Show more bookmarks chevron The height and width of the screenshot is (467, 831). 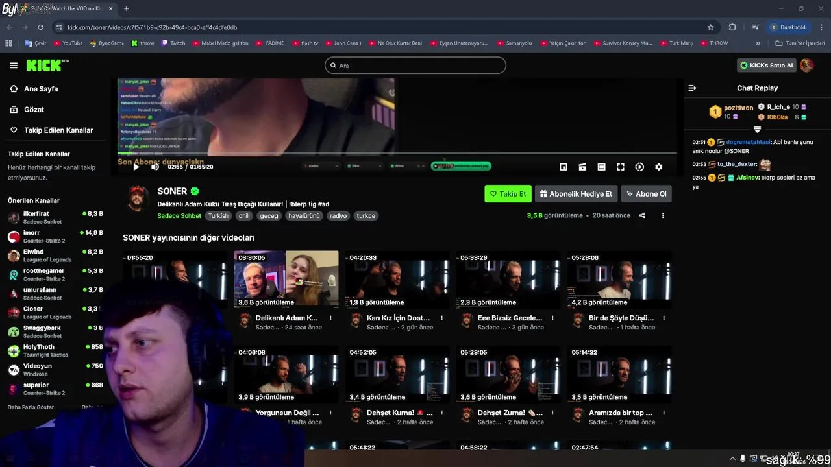(x=758, y=43)
